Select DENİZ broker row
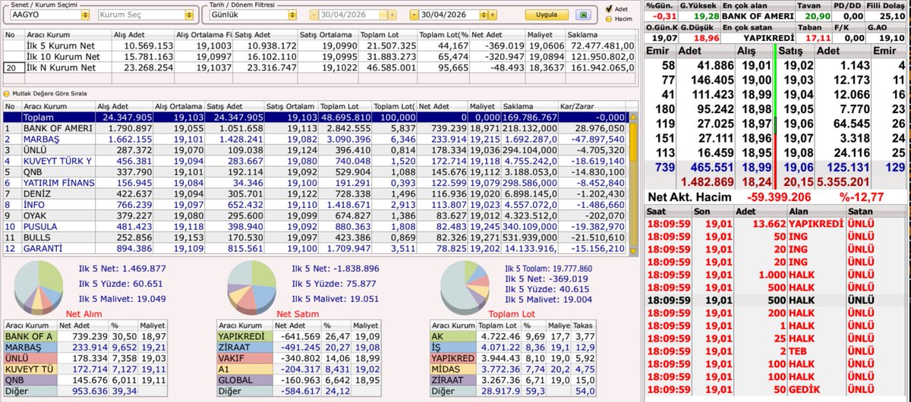The width and height of the screenshot is (911, 402). (x=315, y=193)
